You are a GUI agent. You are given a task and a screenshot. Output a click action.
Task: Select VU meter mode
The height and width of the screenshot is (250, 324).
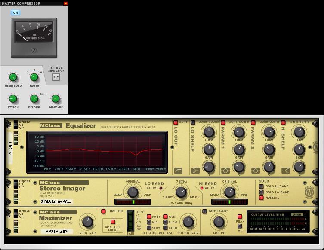(240, 226)
